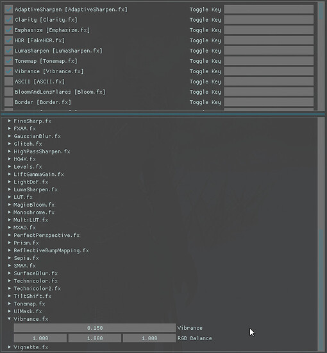The width and height of the screenshot is (327, 353).
Task: Click the ASCII Toggle Key field
Action: 269,82
